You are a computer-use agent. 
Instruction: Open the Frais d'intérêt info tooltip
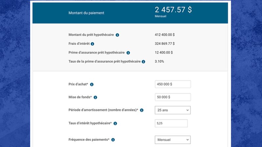92,44
